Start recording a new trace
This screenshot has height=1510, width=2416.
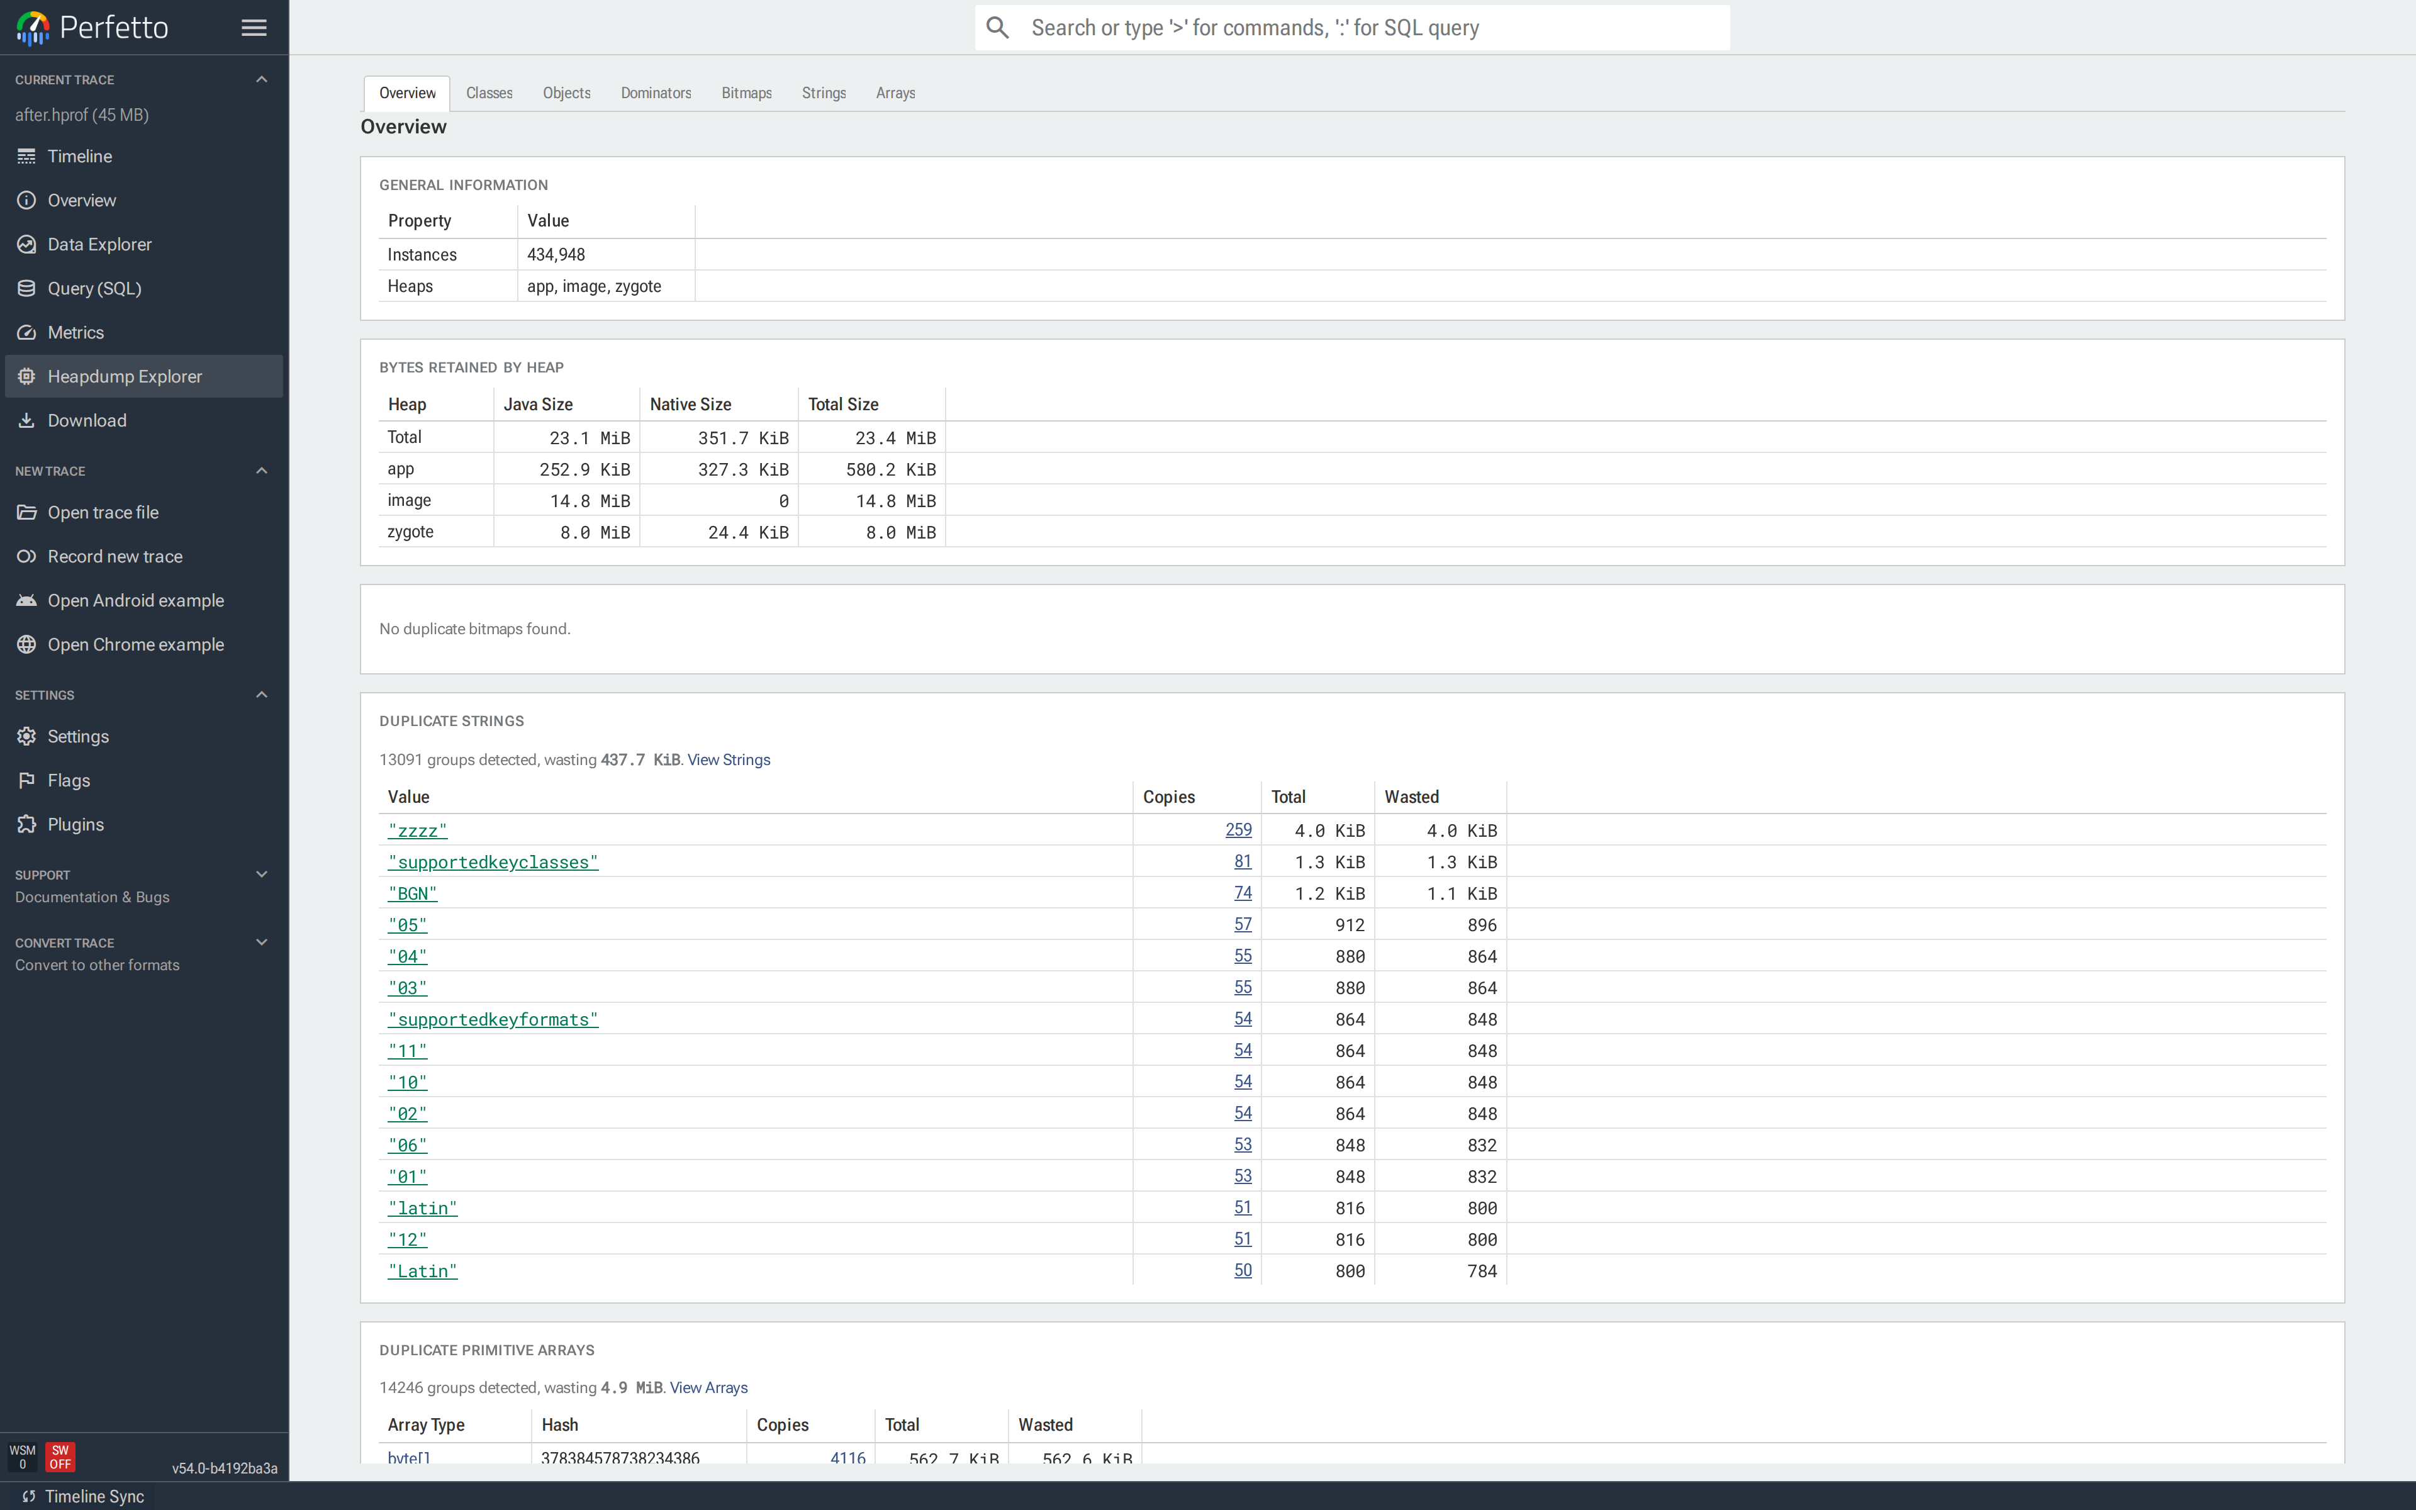[x=115, y=556]
